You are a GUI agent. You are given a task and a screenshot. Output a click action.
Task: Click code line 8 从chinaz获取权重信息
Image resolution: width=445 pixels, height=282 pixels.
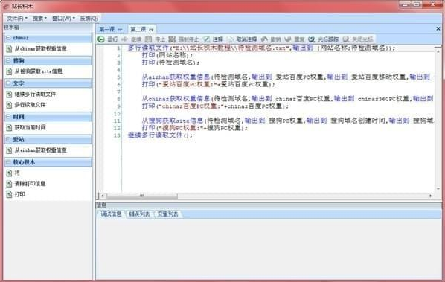point(287,99)
